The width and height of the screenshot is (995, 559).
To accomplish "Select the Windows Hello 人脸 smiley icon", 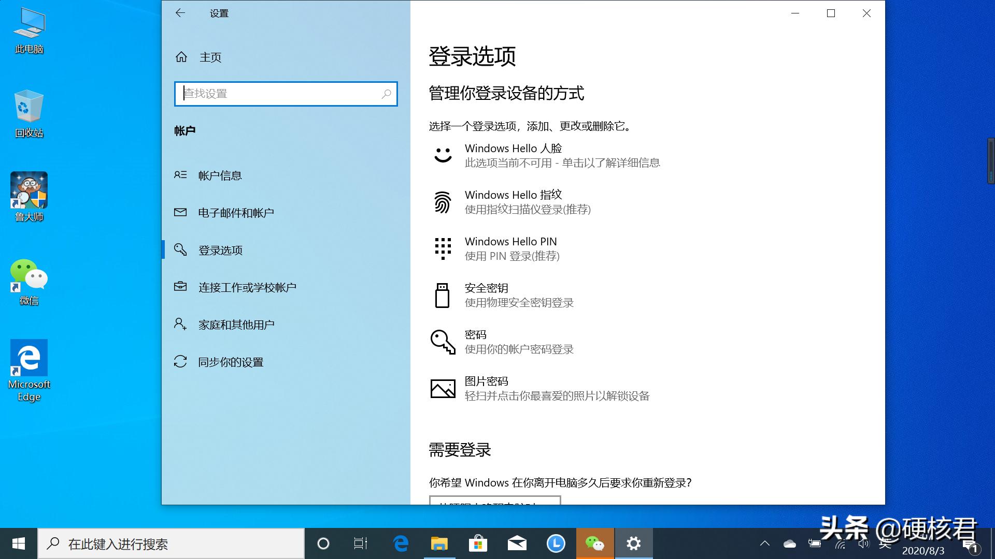I will click(x=442, y=154).
